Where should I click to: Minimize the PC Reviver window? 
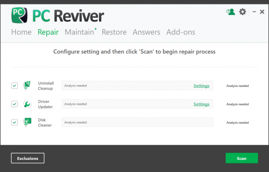click(254, 12)
